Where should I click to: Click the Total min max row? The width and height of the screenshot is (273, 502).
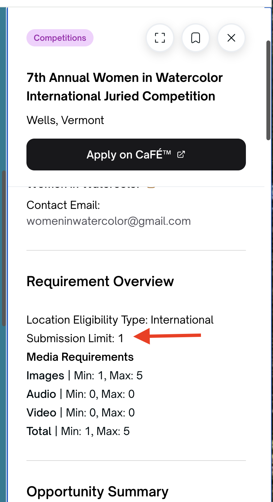[x=78, y=431]
